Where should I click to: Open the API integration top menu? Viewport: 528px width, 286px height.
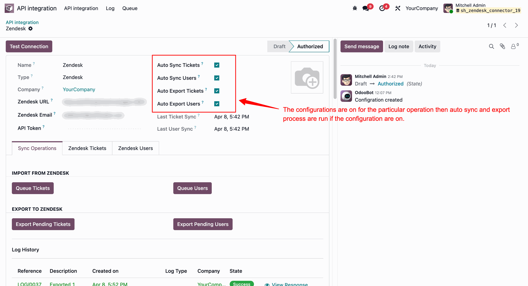81,8
